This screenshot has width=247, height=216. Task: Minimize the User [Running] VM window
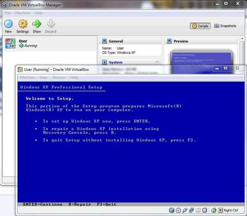point(217,68)
